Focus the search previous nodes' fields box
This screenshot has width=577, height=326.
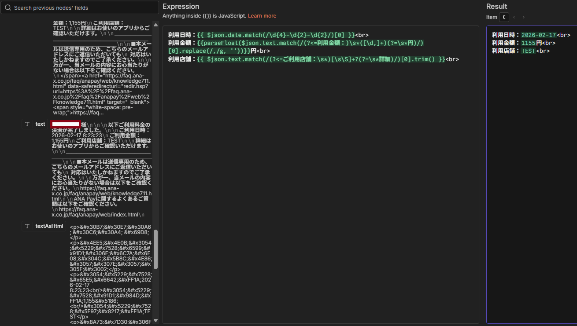click(x=84, y=8)
